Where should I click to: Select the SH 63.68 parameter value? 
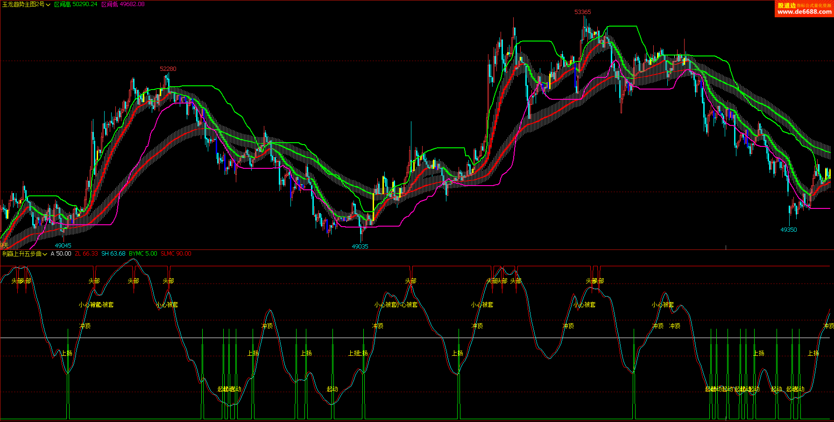113,254
